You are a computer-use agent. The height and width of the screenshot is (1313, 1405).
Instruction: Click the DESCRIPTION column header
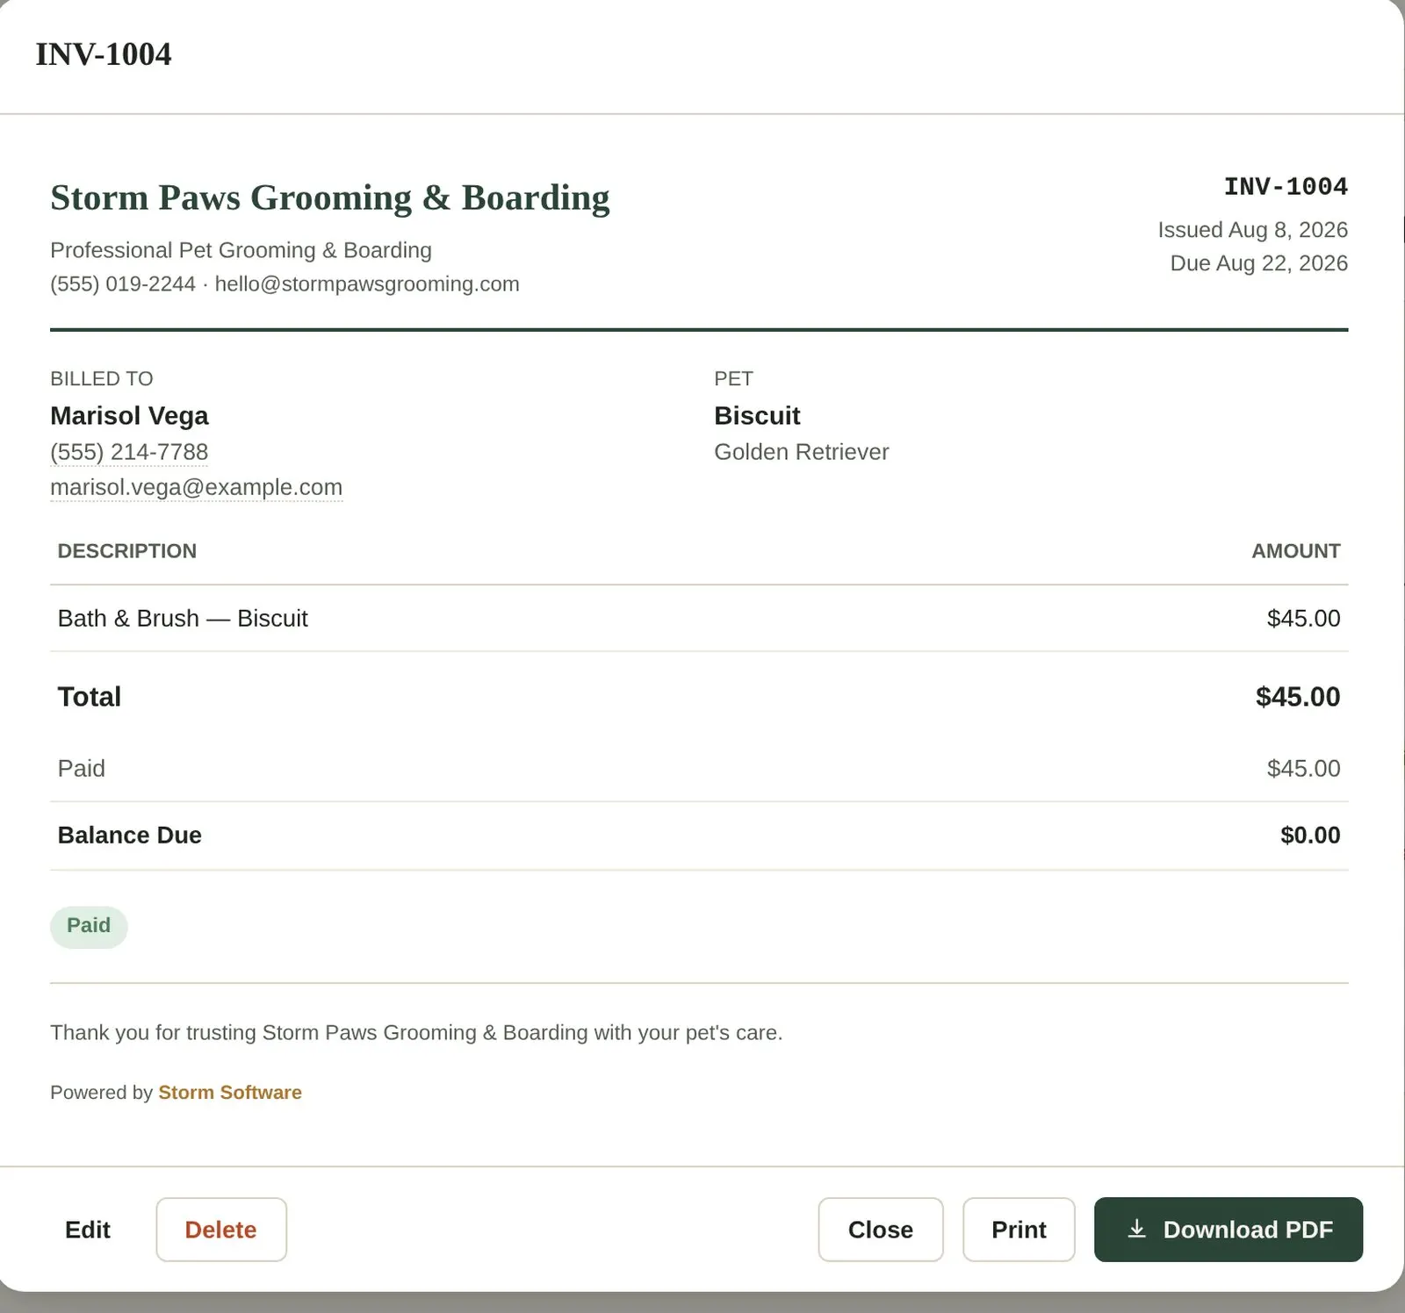tap(127, 551)
